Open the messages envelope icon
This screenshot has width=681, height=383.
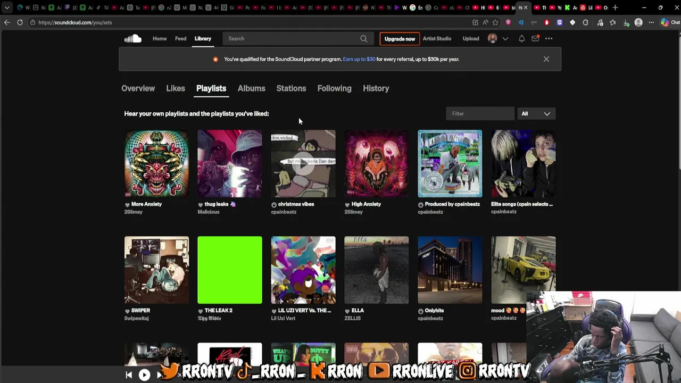coord(535,38)
